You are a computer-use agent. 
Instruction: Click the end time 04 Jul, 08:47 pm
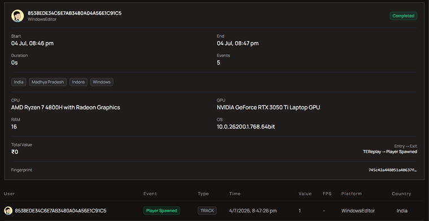coord(238,43)
